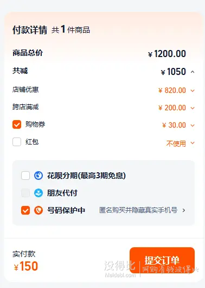The image size is (205, 288).
Task: Enable the 红包 red packet checkbox
Action: tap(17, 142)
